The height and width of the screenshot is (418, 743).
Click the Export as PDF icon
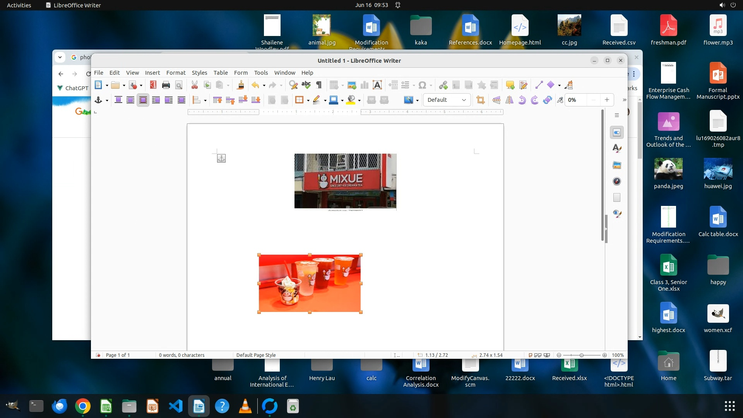pyautogui.click(x=153, y=85)
